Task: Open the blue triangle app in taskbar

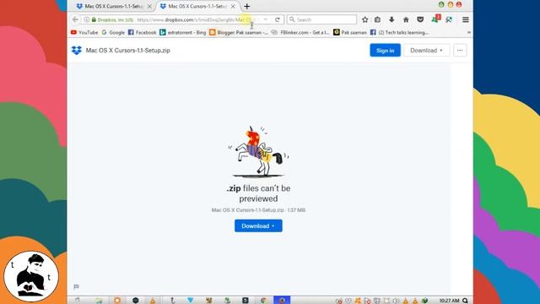Action: click(190, 301)
